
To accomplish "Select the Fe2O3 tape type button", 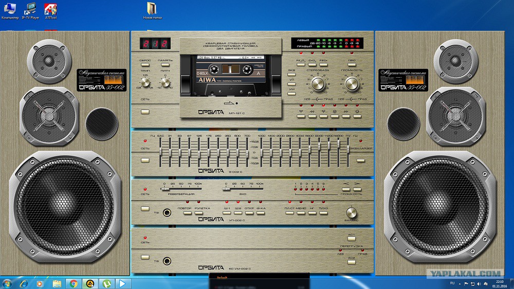I will [x=301, y=65].
